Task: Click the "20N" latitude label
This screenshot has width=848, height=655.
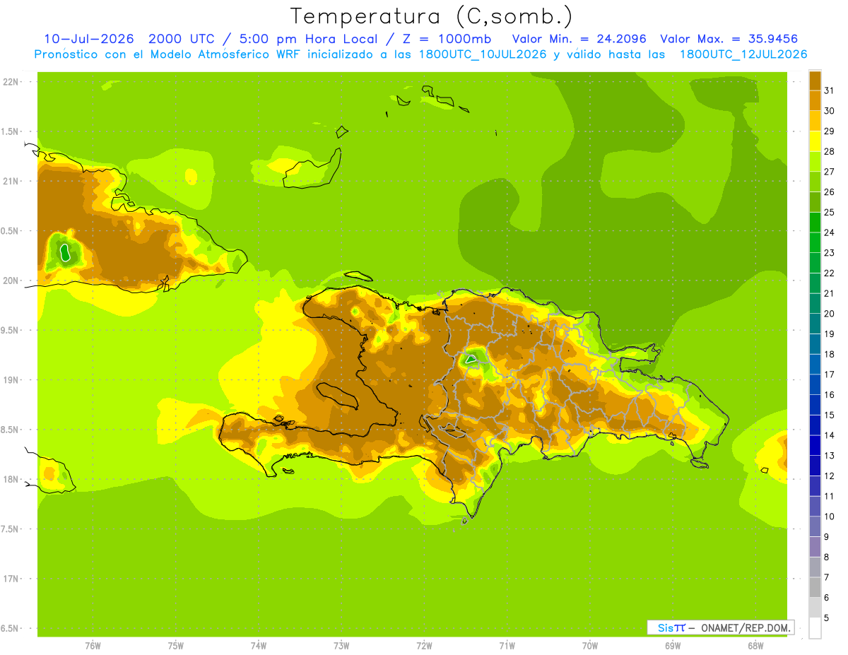Action: point(11,281)
